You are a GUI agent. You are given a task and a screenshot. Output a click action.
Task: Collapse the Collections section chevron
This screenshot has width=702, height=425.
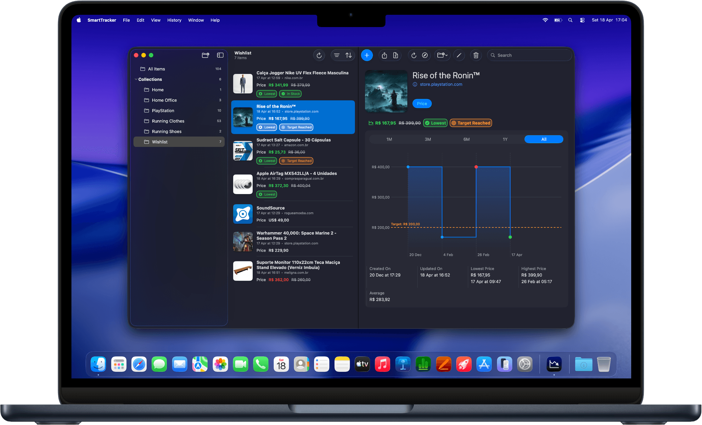tap(136, 79)
